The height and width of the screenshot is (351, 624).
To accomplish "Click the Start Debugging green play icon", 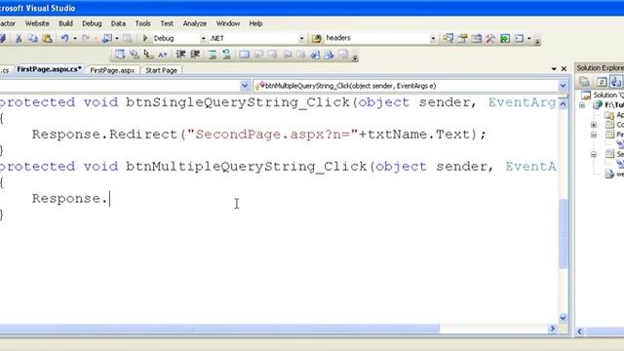I will coord(145,38).
